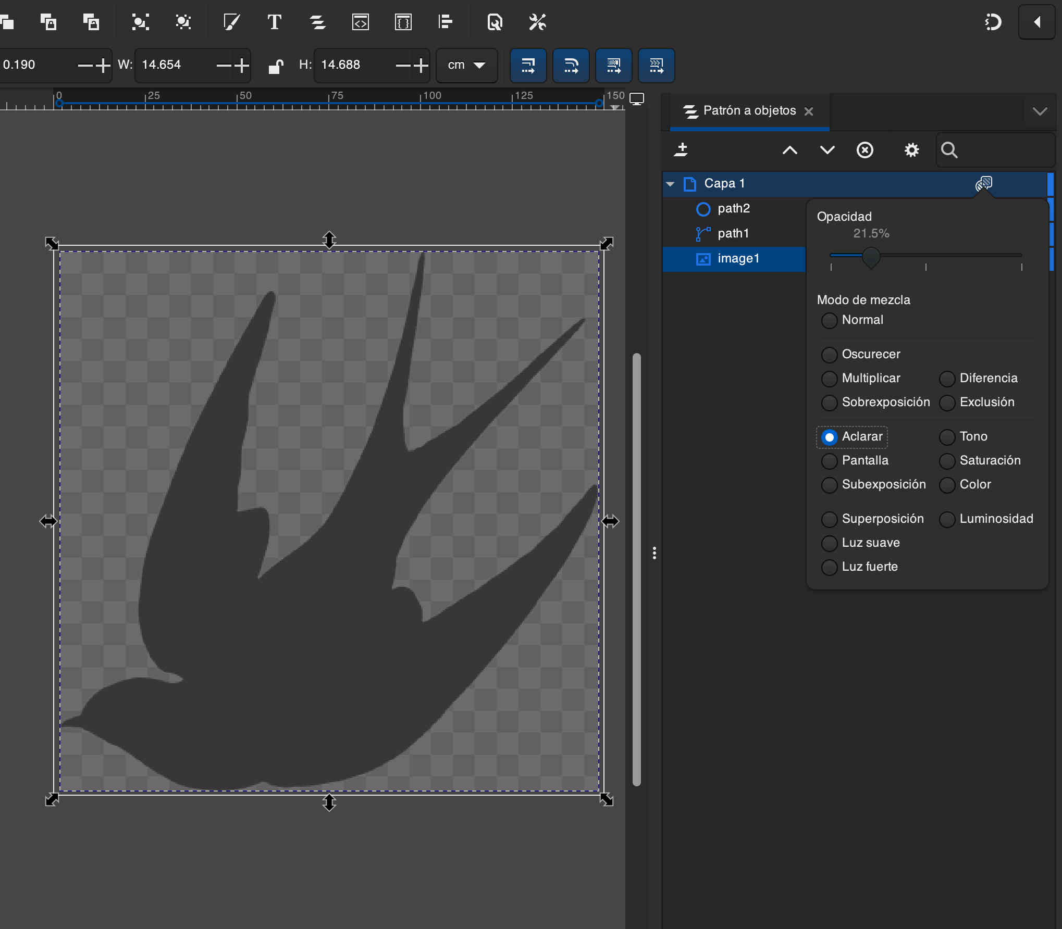Choose the Normal blend mode
Viewport: 1062px width, 929px height.
[x=853, y=320]
